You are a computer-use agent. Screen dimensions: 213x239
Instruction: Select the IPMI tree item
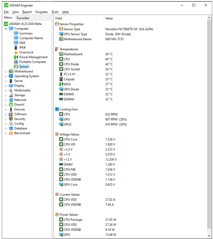[x=22, y=48]
